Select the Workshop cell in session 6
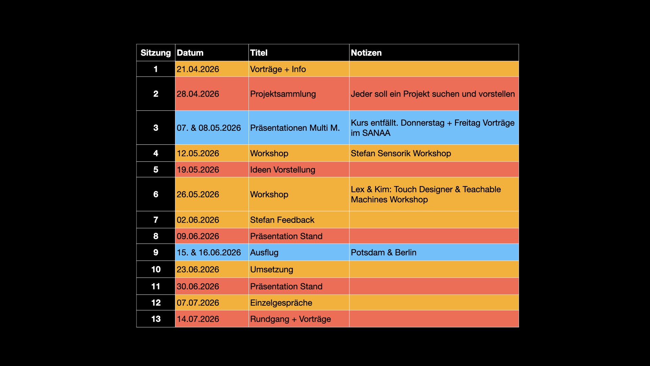The width and height of the screenshot is (650, 366). (x=299, y=194)
